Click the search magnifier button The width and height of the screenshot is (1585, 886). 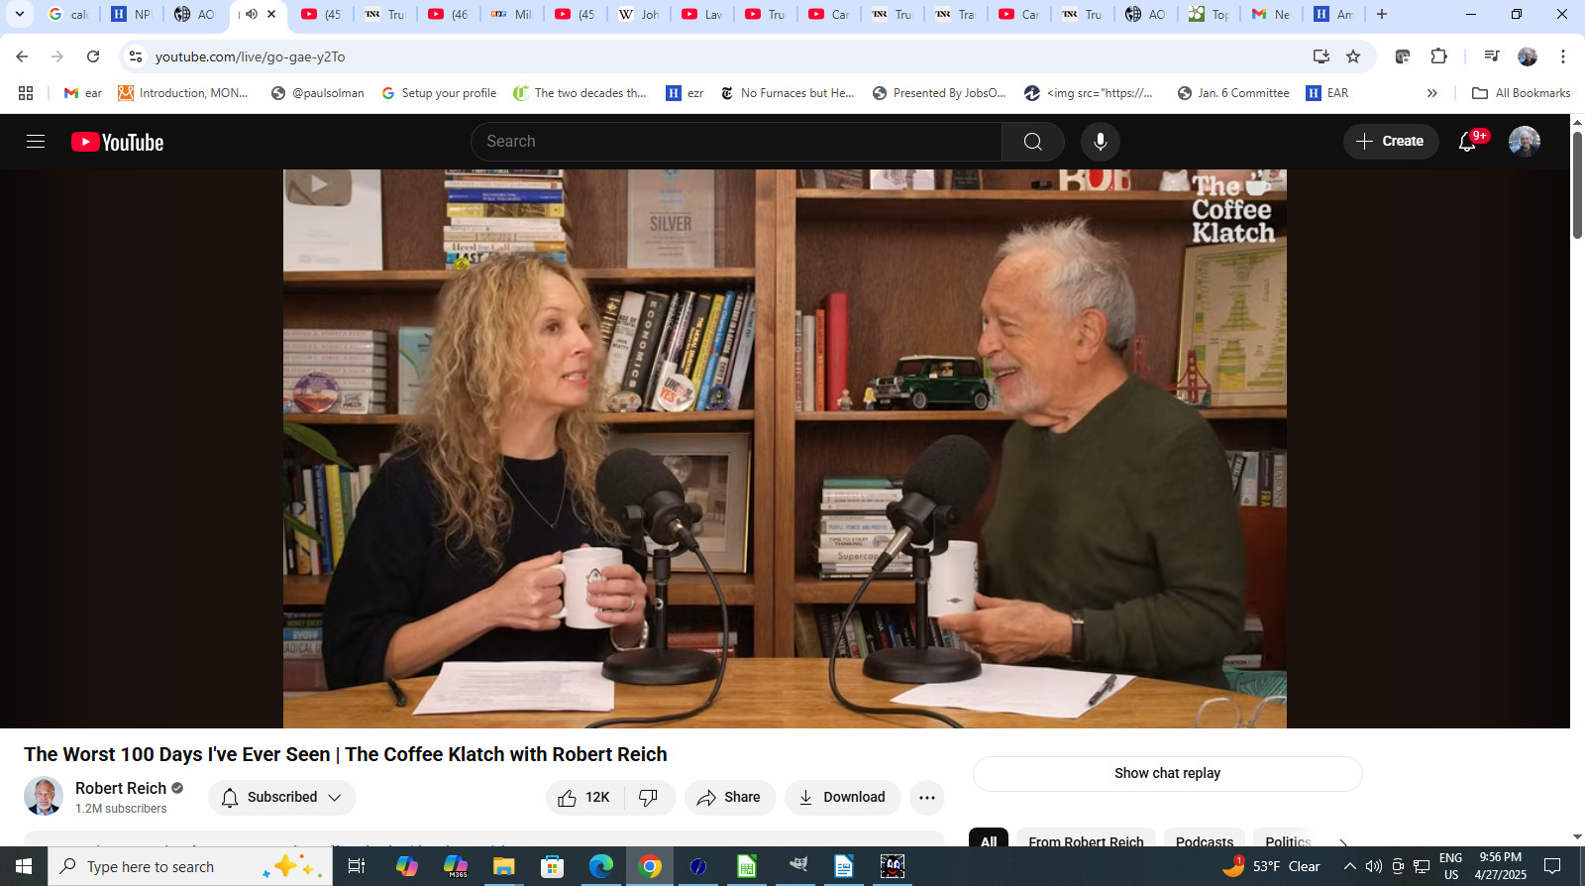[1032, 142]
